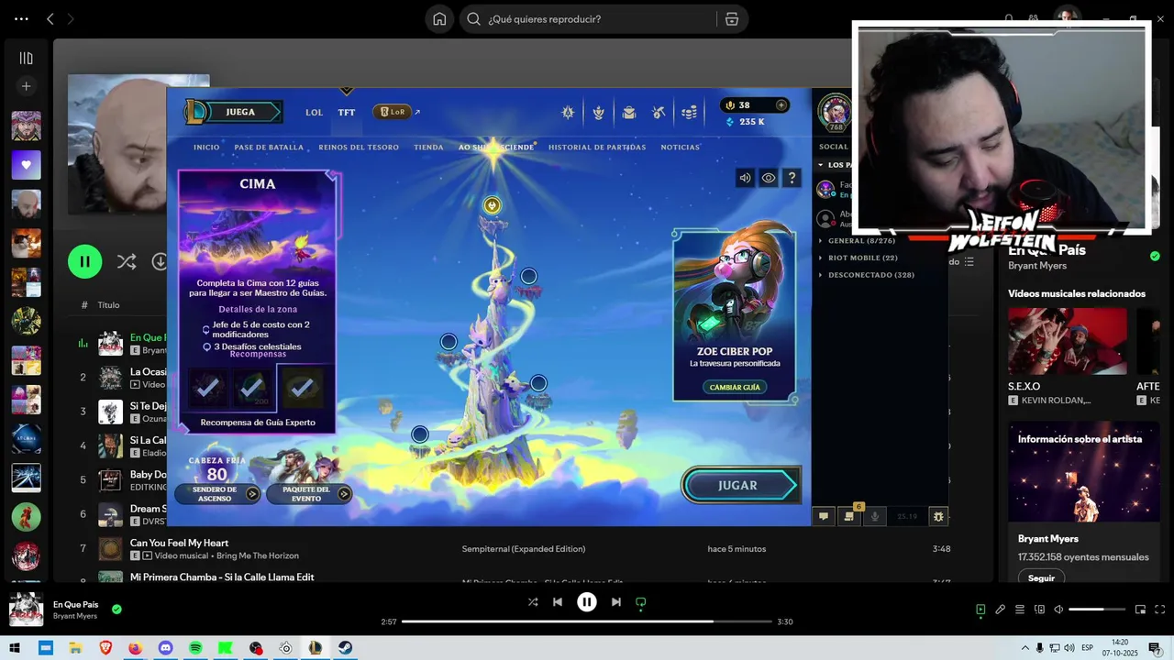Screen dimensions: 1174x660
Task: Mute Spotify using the speaker icon
Action: pos(1058,610)
